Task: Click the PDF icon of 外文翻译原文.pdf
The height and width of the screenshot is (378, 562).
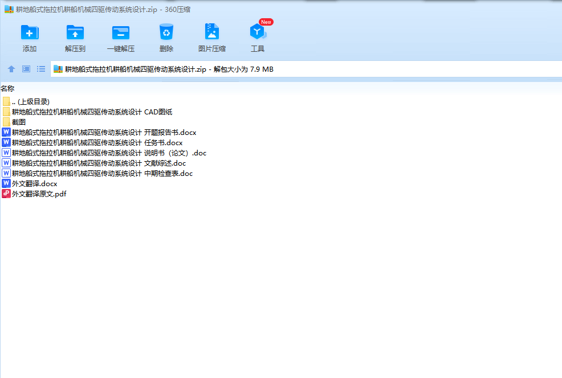Action: [x=6, y=194]
